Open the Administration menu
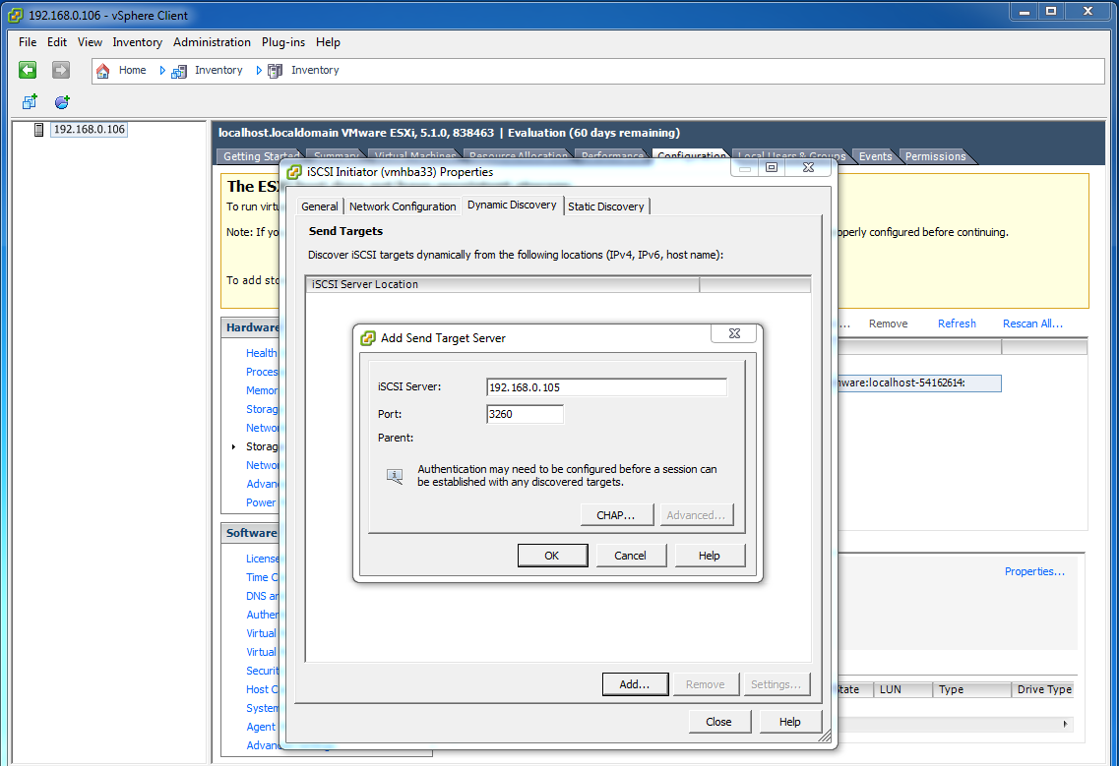 [x=212, y=42]
